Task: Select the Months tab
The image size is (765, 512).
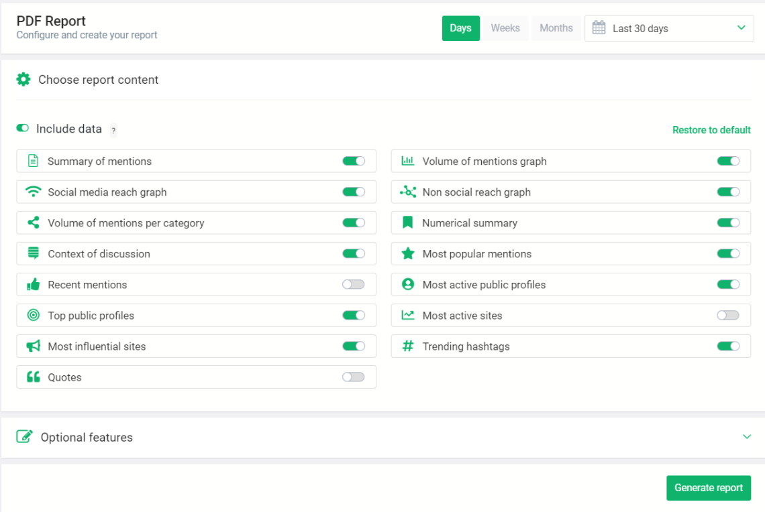Action: (x=556, y=28)
